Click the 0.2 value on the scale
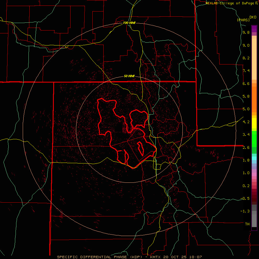The image size is (259, 259). [246, 186]
